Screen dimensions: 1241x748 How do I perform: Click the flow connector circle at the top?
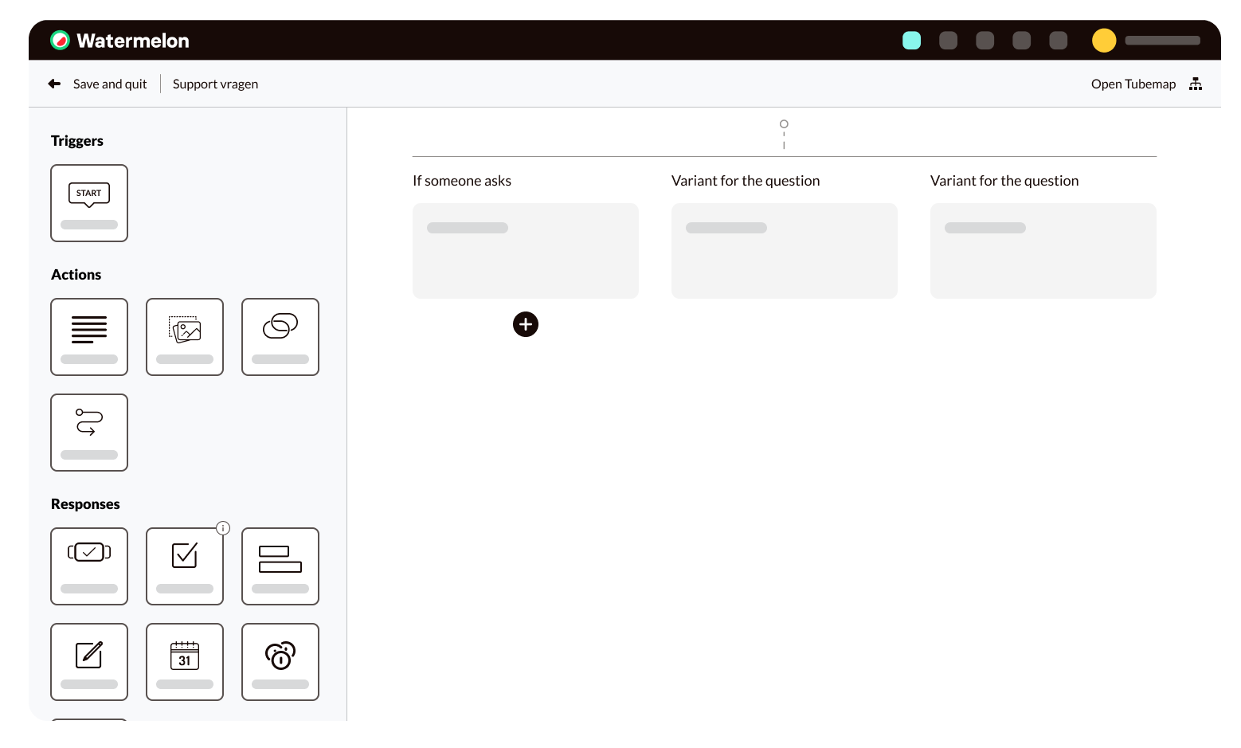[x=784, y=124]
